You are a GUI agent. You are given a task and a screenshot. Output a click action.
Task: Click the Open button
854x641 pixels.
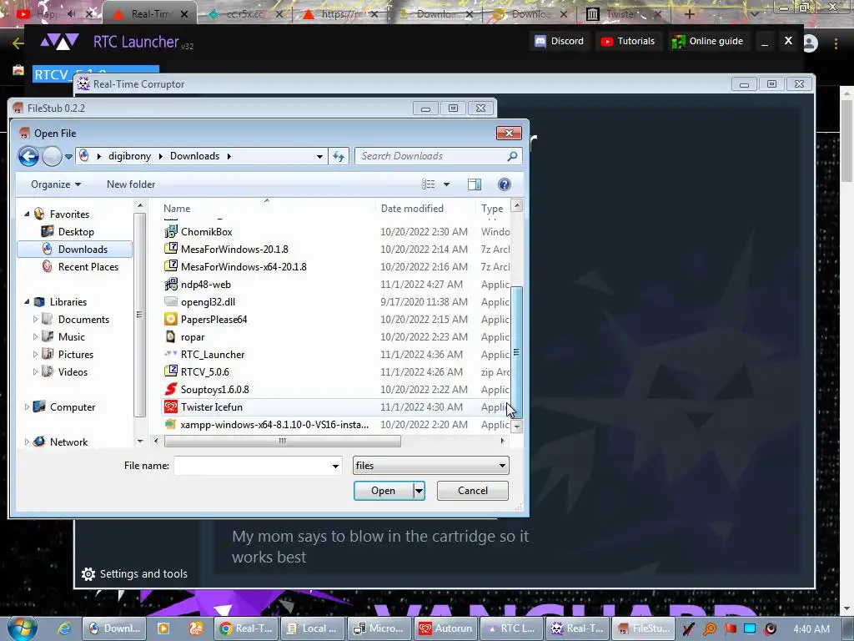383,491
